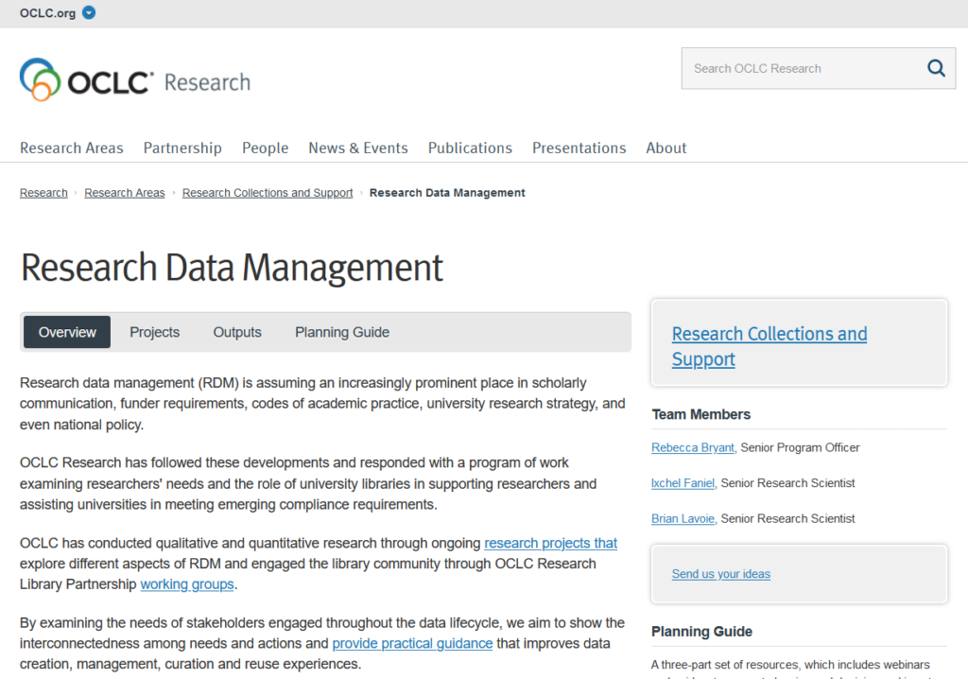Switch to the Planning Guide tab
Viewport: 968px width, 679px height.
pyautogui.click(x=342, y=332)
